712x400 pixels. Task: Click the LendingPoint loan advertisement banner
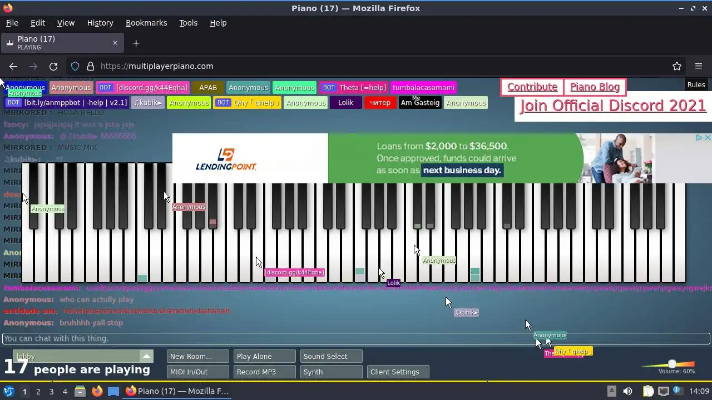442,158
